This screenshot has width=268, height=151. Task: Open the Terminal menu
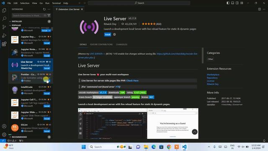coord(57,3)
